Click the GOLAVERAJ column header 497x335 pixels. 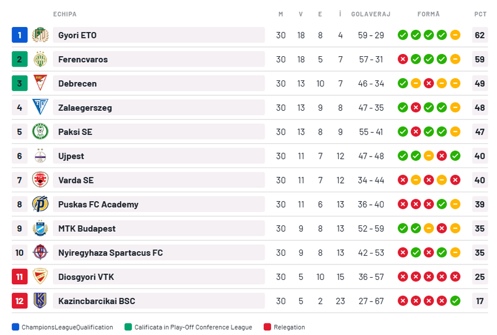[x=371, y=14]
